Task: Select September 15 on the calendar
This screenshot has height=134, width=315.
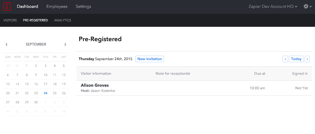Action: pos(27,84)
